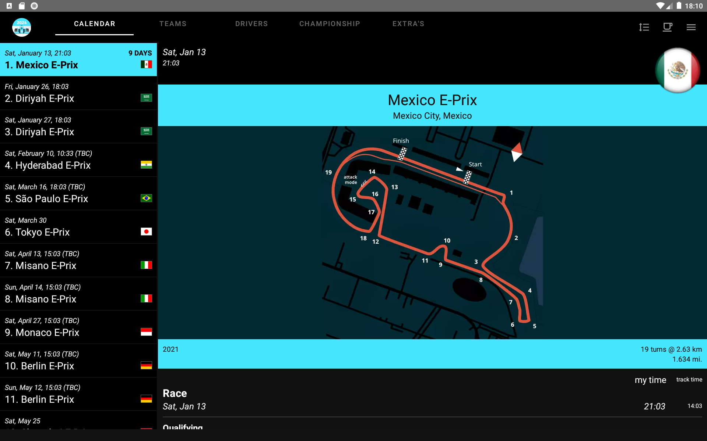Tap the Finish checkered flag marker

402,154
